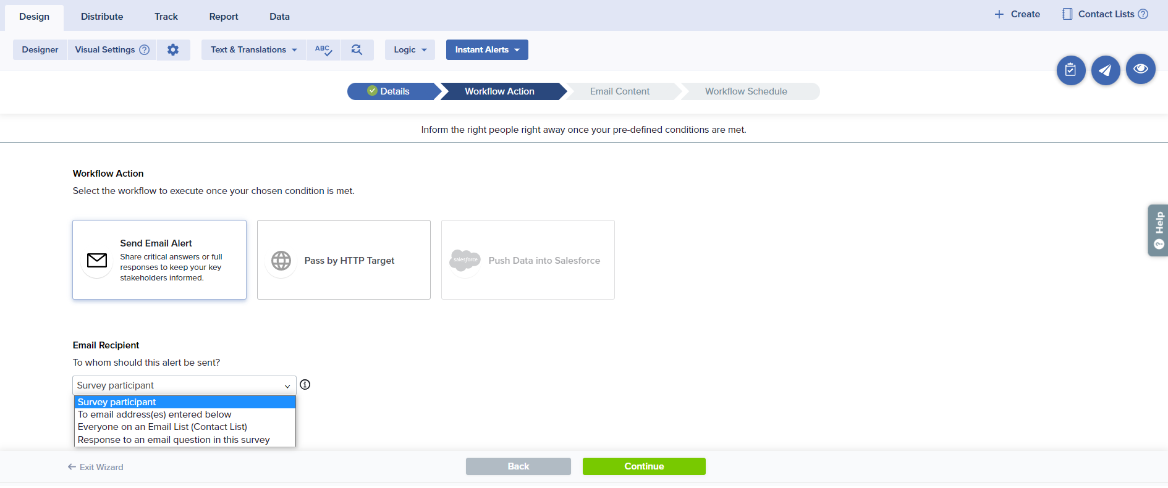This screenshot has width=1168, height=488.
Task: Switch to the Distribute tab
Action: point(102,17)
